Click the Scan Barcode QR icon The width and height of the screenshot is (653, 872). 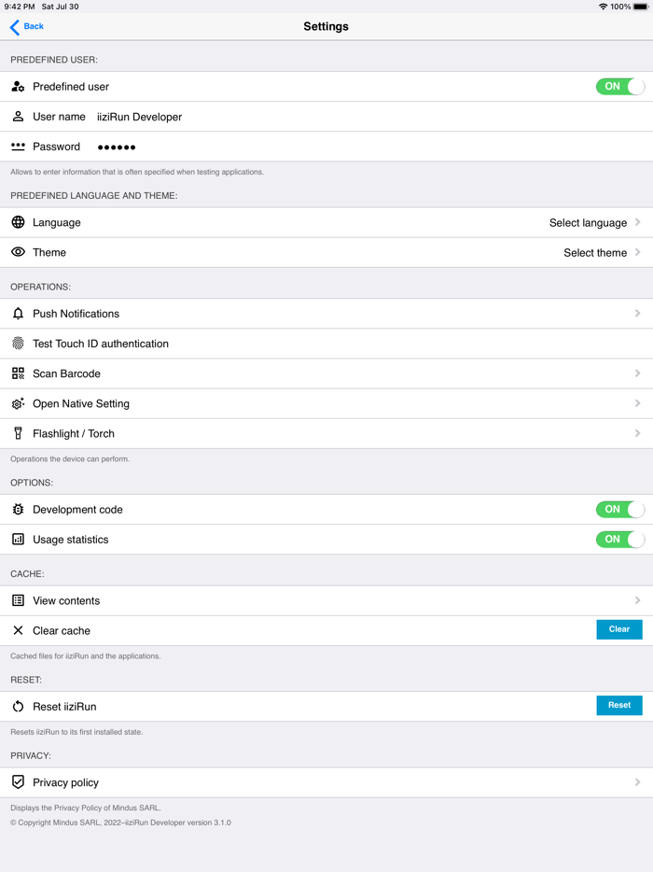[x=16, y=373]
